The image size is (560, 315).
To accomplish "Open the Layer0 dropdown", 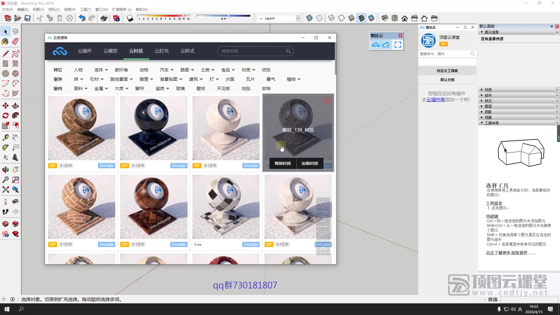I will pyautogui.click(x=298, y=18).
